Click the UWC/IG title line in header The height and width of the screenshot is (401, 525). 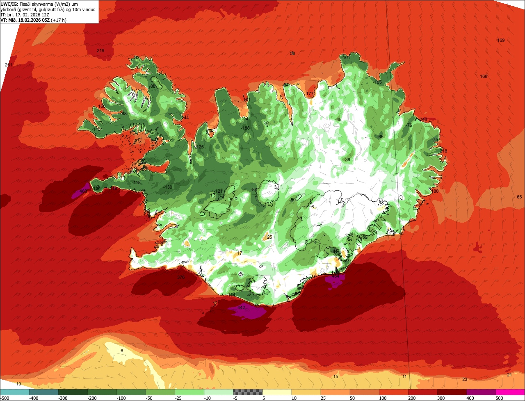(x=40, y=4)
